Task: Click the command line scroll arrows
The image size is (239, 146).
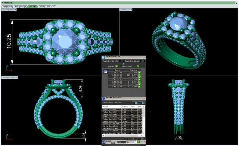Action: [x=237, y=3]
